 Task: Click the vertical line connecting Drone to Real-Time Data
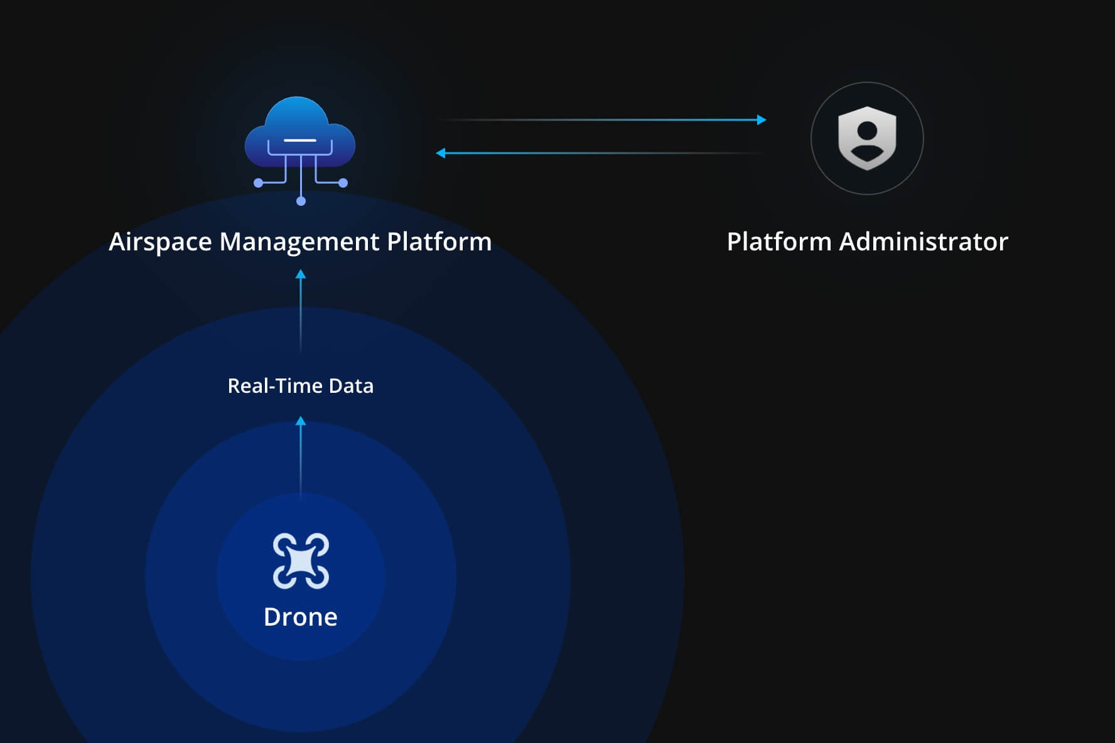tap(301, 461)
